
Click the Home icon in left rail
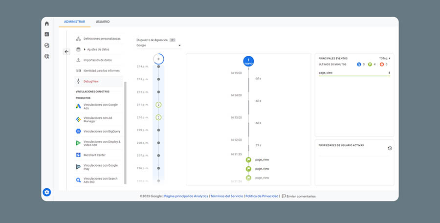pos(47,23)
